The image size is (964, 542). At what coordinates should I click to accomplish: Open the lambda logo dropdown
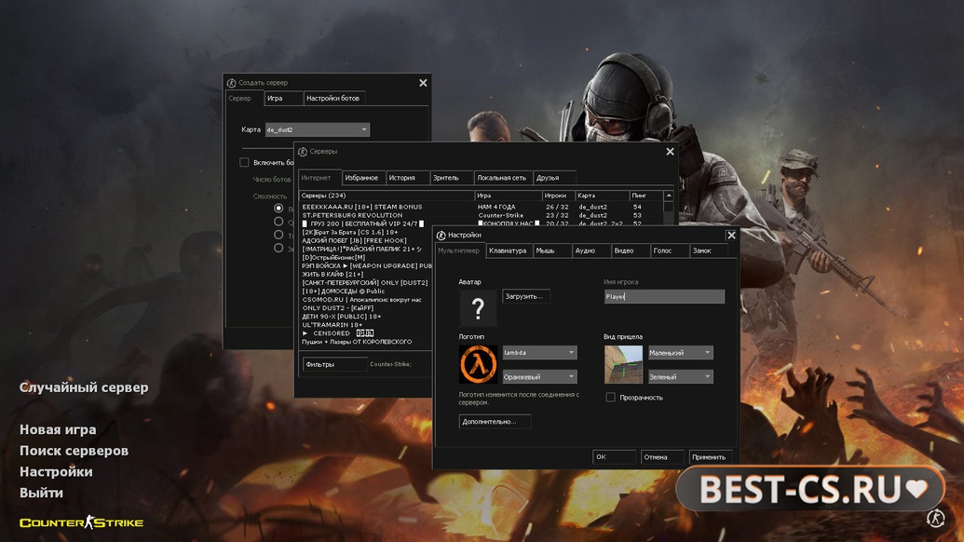(x=539, y=353)
